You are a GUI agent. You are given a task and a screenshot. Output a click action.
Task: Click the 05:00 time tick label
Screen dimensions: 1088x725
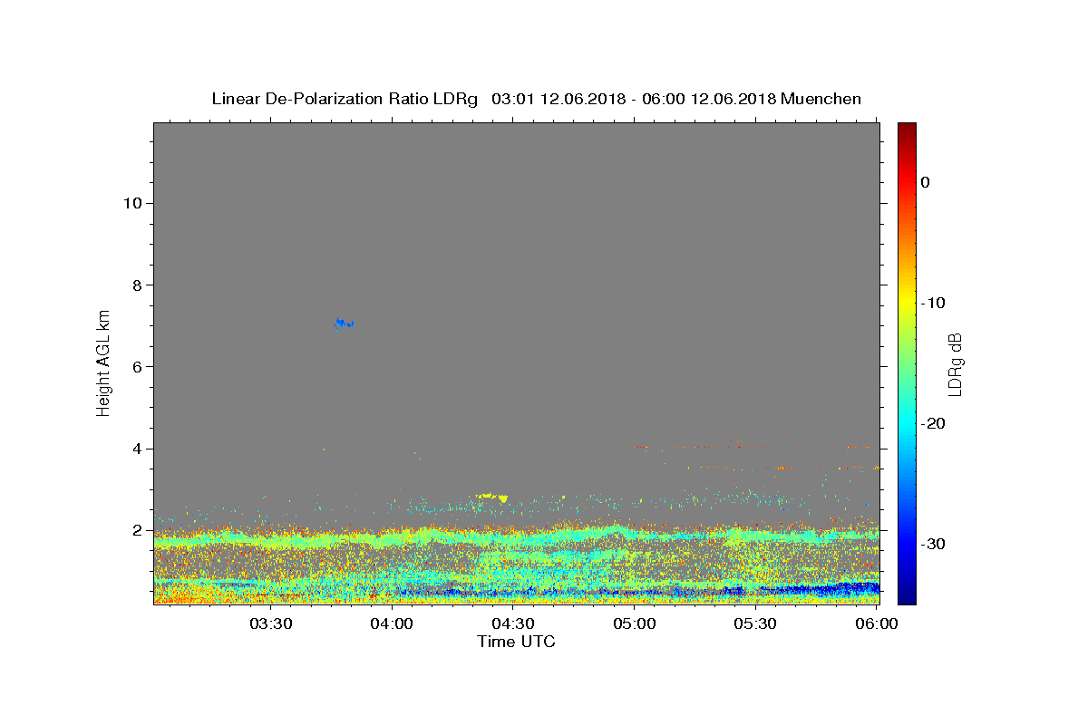[x=635, y=623]
